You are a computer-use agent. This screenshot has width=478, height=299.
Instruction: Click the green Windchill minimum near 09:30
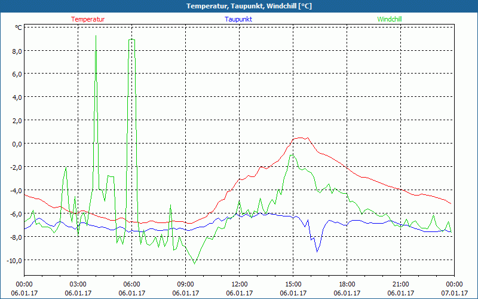coord(195,264)
